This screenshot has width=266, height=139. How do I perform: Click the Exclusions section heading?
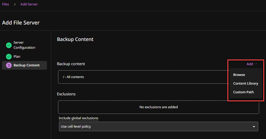pyautogui.click(x=66, y=94)
